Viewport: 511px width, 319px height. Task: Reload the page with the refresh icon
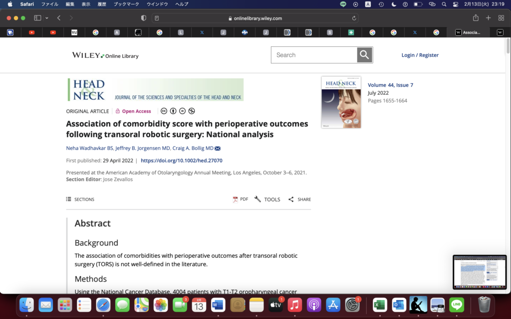354,18
